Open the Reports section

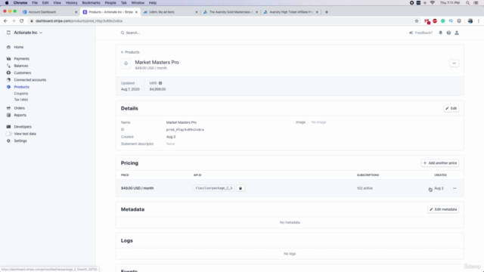[20, 116]
